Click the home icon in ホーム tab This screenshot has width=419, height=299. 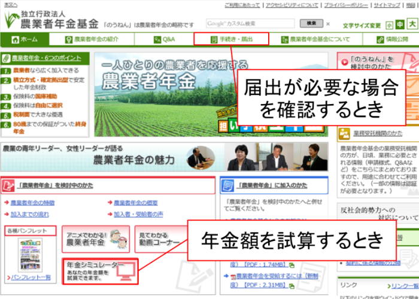(15, 40)
